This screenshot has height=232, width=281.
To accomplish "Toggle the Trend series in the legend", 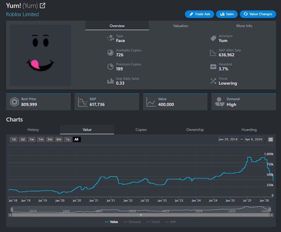I will coord(153,222).
